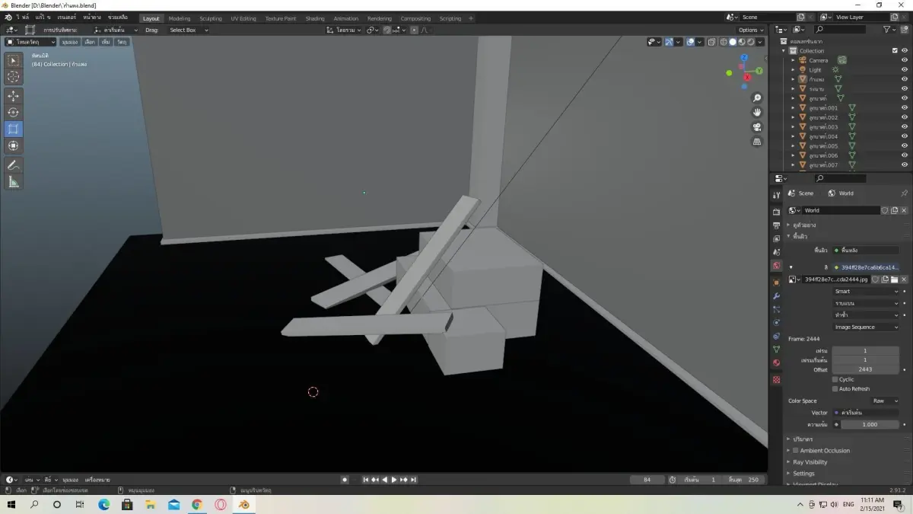Viewport: 913px width, 514px height.
Task: Click the pan view hand icon
Action: [x=757, y=113]
